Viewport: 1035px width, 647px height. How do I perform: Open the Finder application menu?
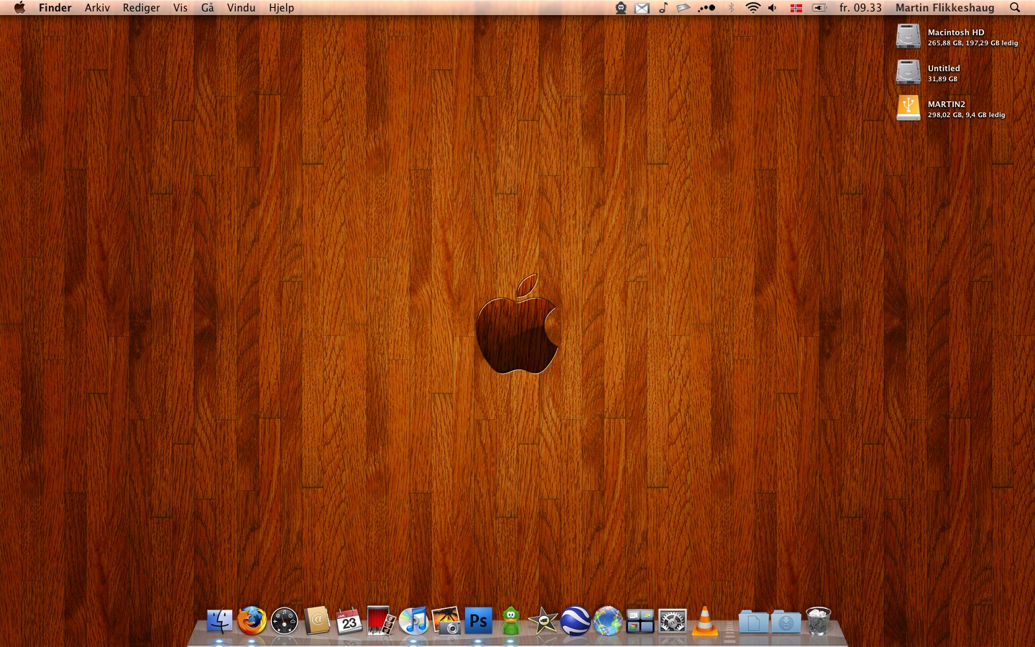(55, 8)
